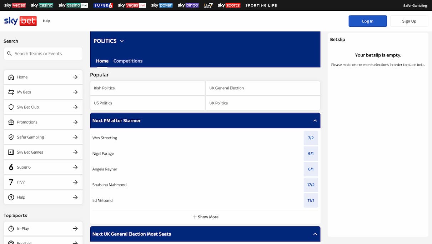432x244 pixels.
Task: Click the Search magnifier icon
Action: (x=9, y=54)
